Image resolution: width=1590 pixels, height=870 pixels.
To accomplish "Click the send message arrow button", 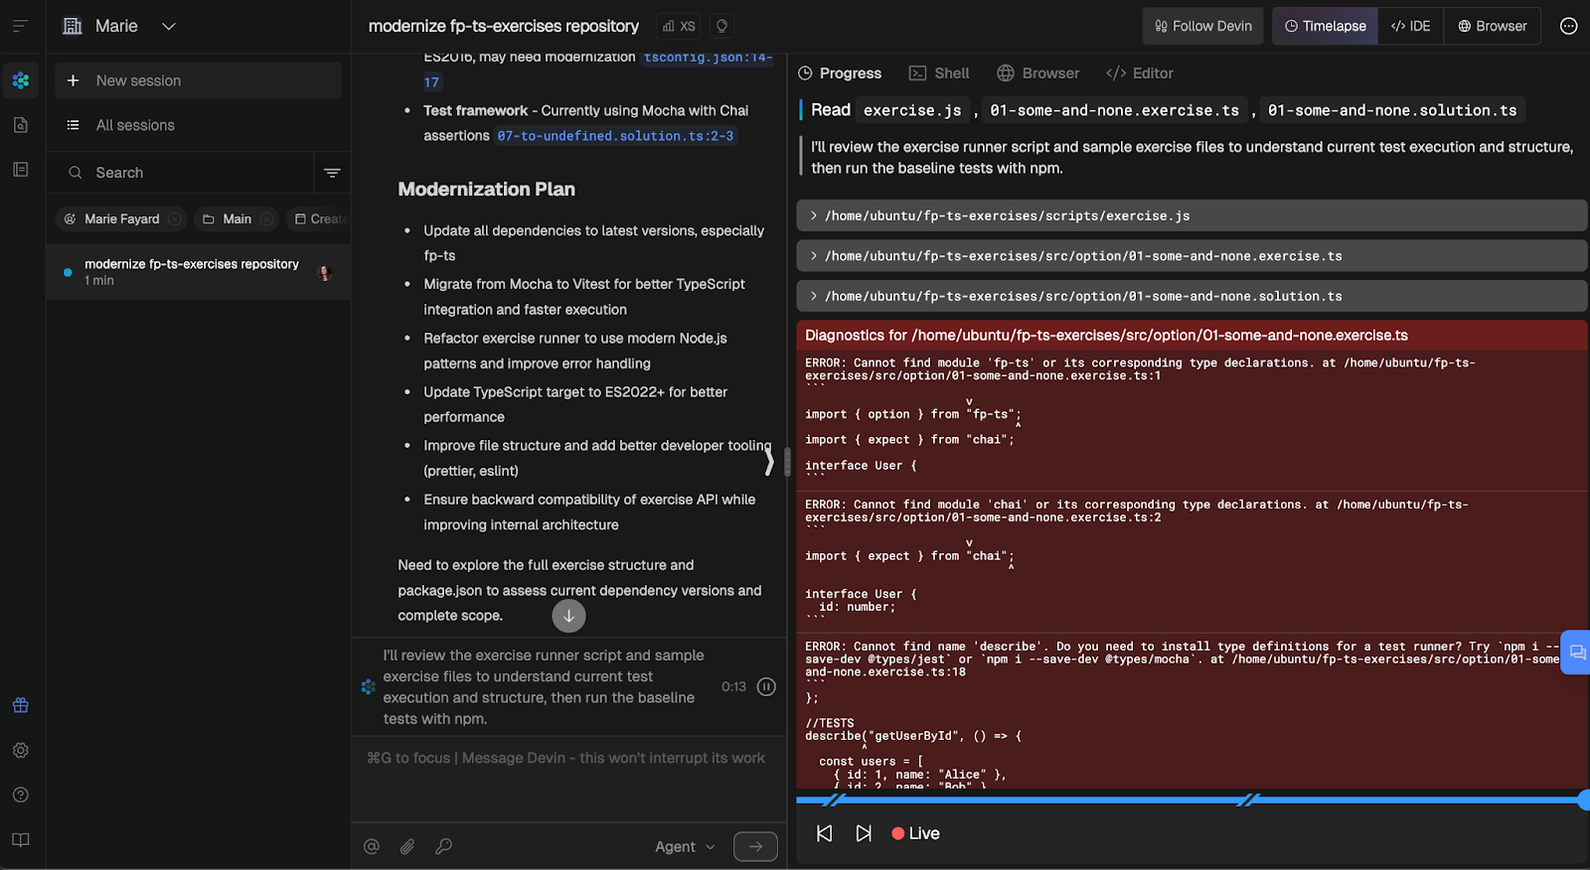I will 755,846.
